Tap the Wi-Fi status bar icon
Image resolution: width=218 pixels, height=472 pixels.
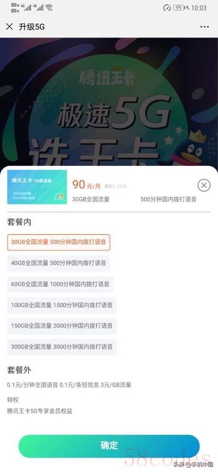pyautogui.click(x=49, y=8)
